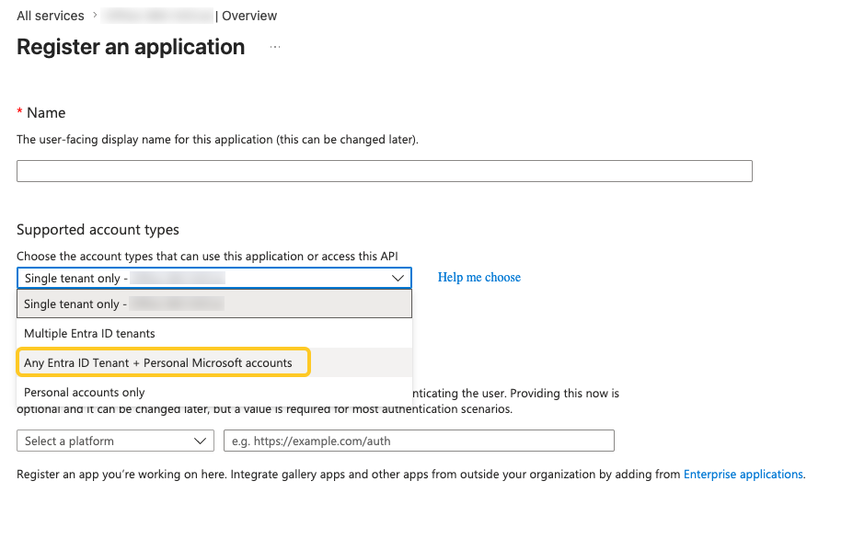Choose the Single tenant only option in the list
The width and height of the screenshot is (853, 550).
(214, 304)
